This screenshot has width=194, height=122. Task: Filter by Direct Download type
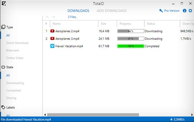point(17,43)
